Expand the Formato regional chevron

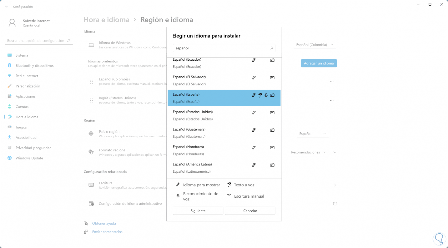pyautogui.click(x=335, y=152)
